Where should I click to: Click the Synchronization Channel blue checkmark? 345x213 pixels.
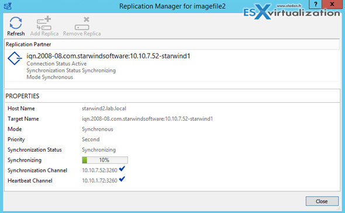click(x=122, y=169)
